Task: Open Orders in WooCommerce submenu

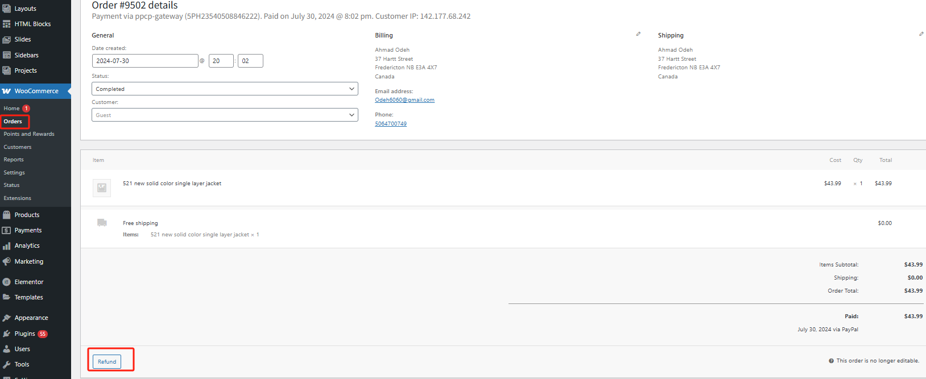Action: click(13, 122)
